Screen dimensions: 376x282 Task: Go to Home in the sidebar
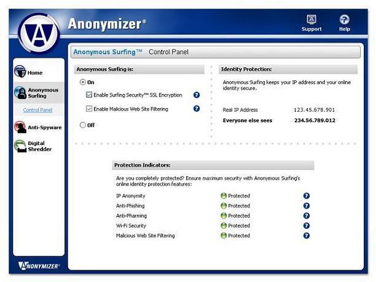click(x=35, y=72)
